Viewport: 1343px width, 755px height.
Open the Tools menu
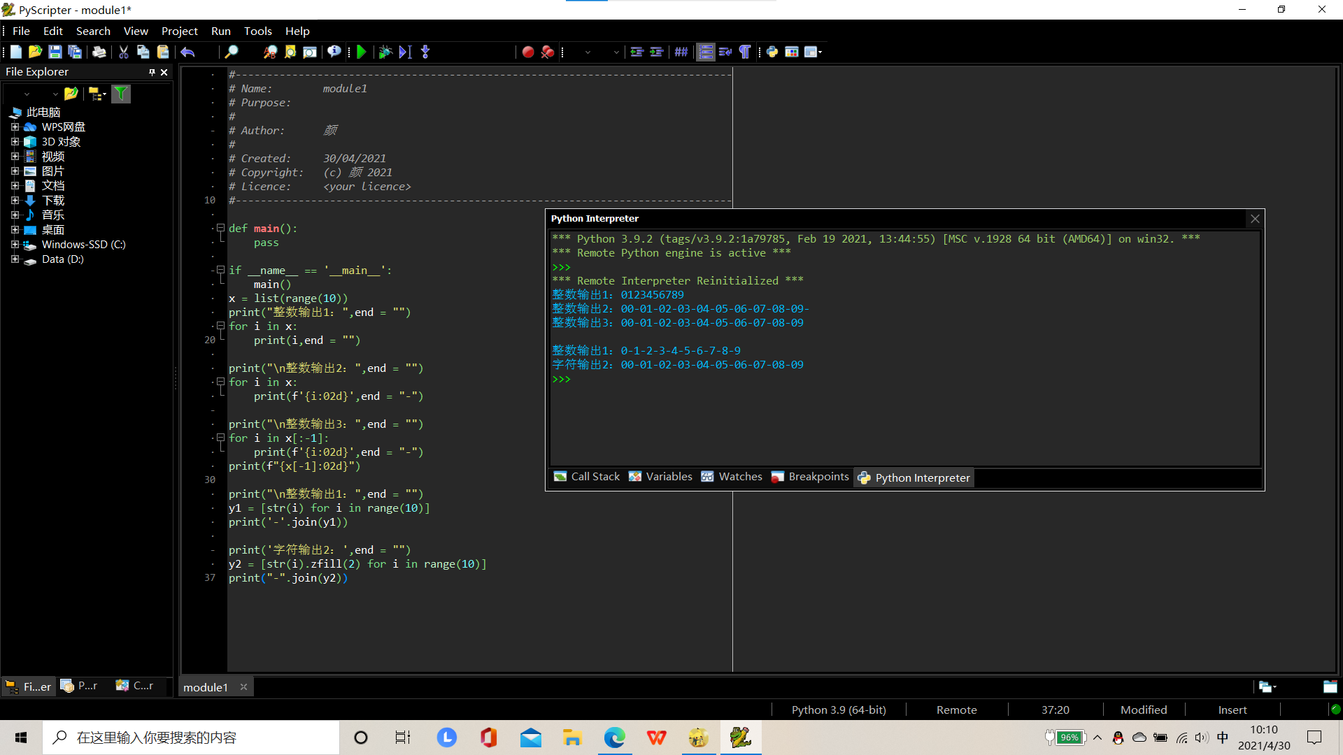point(257,31)
